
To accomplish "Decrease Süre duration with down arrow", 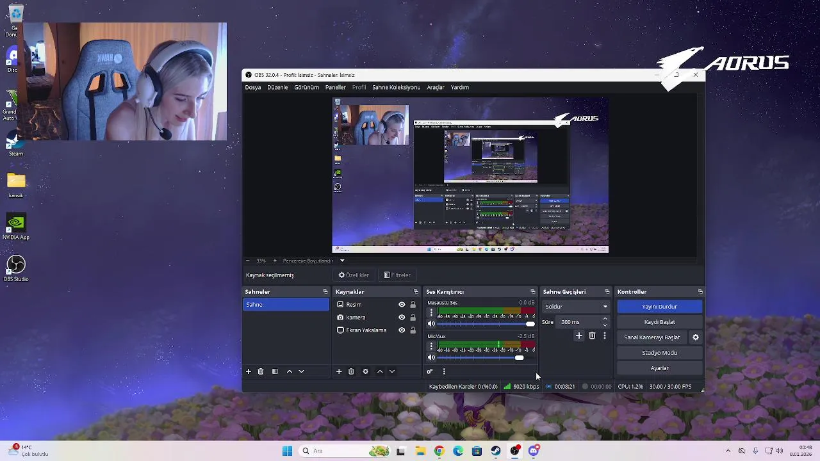I will pos(605,325).
